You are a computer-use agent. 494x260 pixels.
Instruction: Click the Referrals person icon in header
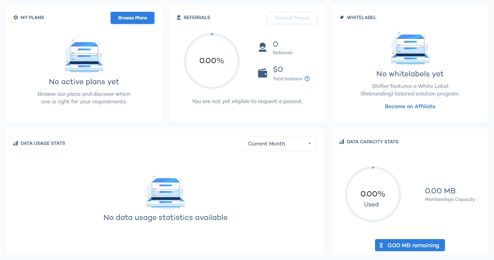point(179,18)
